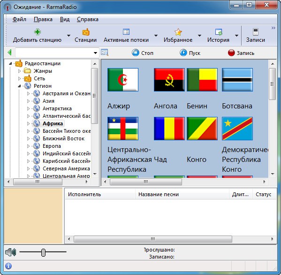The width and height of the screenshot is (281, 275).
Task: Select the Congo flag thumbnail
Action: [202, 129]
